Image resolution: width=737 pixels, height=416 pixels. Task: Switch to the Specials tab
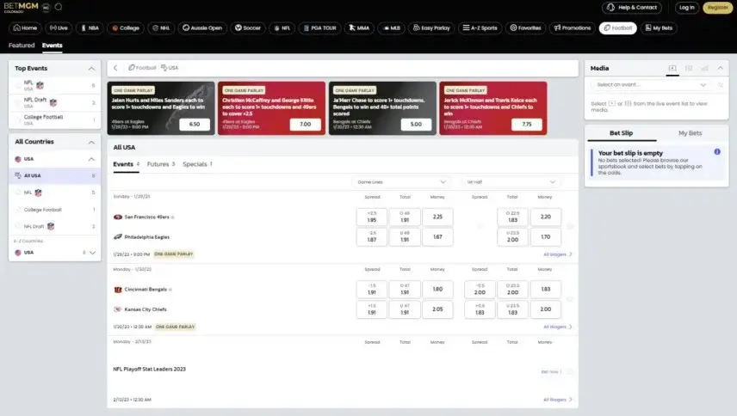(x=197, y=164)
